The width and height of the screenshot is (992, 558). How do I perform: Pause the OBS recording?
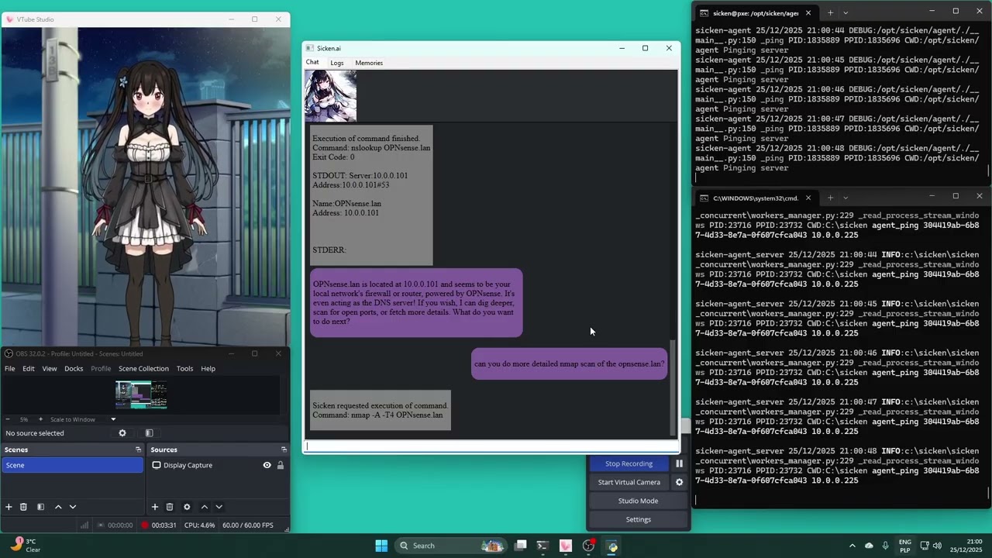[679, 463]
